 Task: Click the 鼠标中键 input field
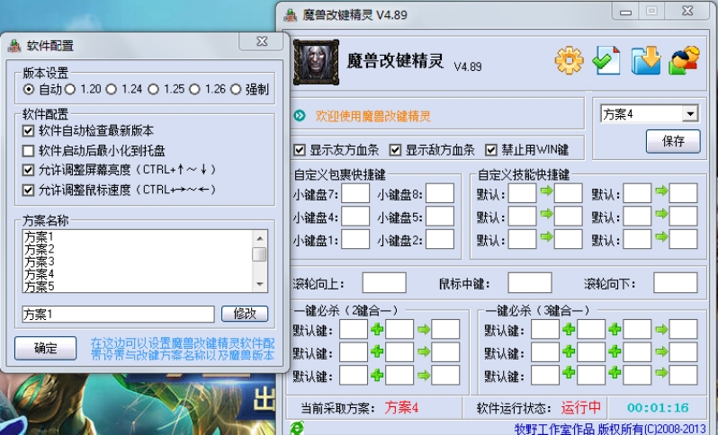(530, 283)
